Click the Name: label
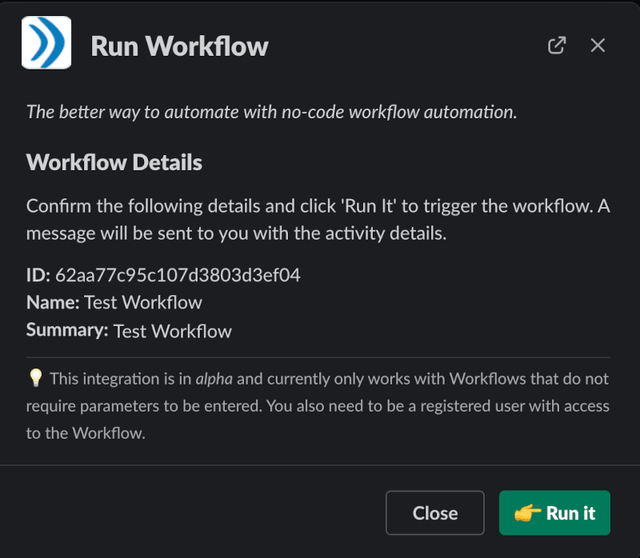Image resolution: width=640 pixels, height=558 pixels. coord(53,302)
